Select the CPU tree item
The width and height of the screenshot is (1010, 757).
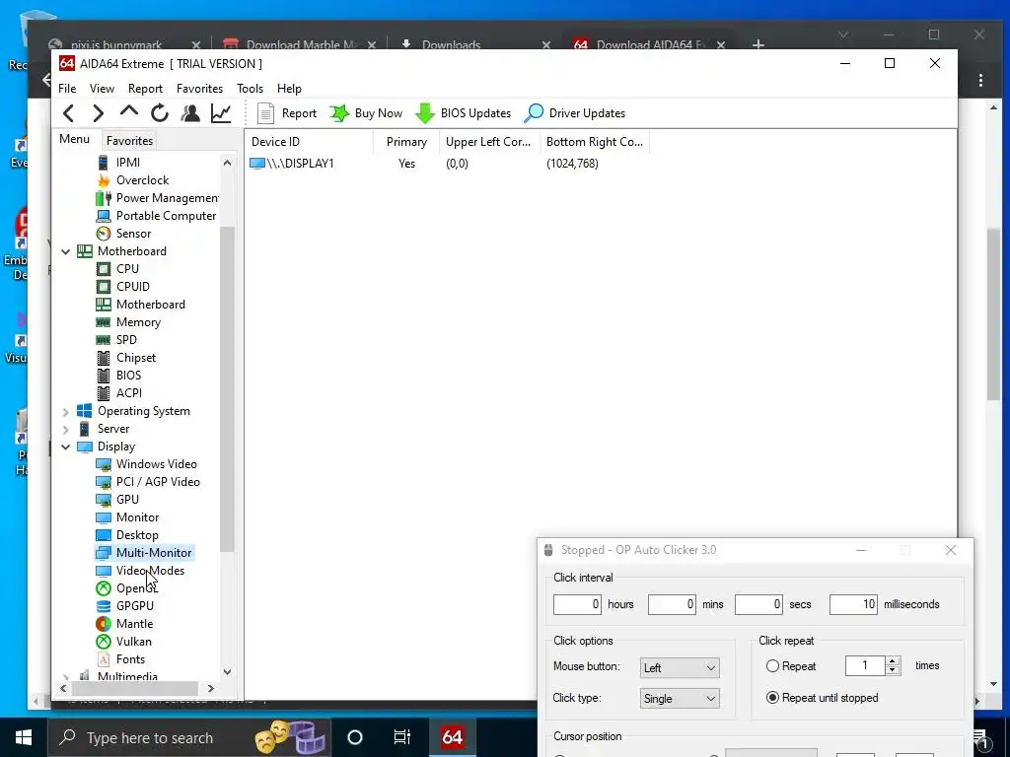118,268
